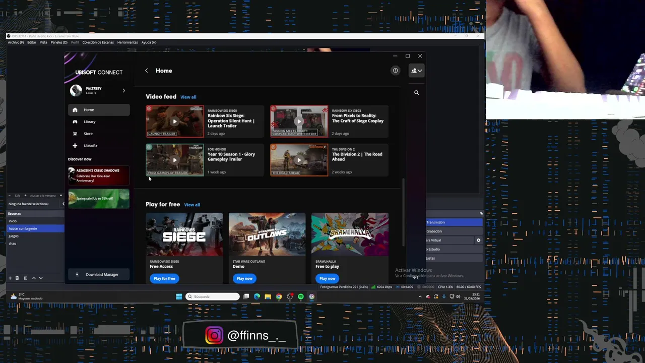Open OBS Ajustes button

tap(454, 258)
